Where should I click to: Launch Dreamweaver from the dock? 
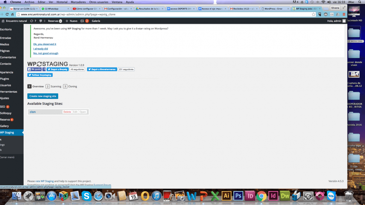[285, 196]
